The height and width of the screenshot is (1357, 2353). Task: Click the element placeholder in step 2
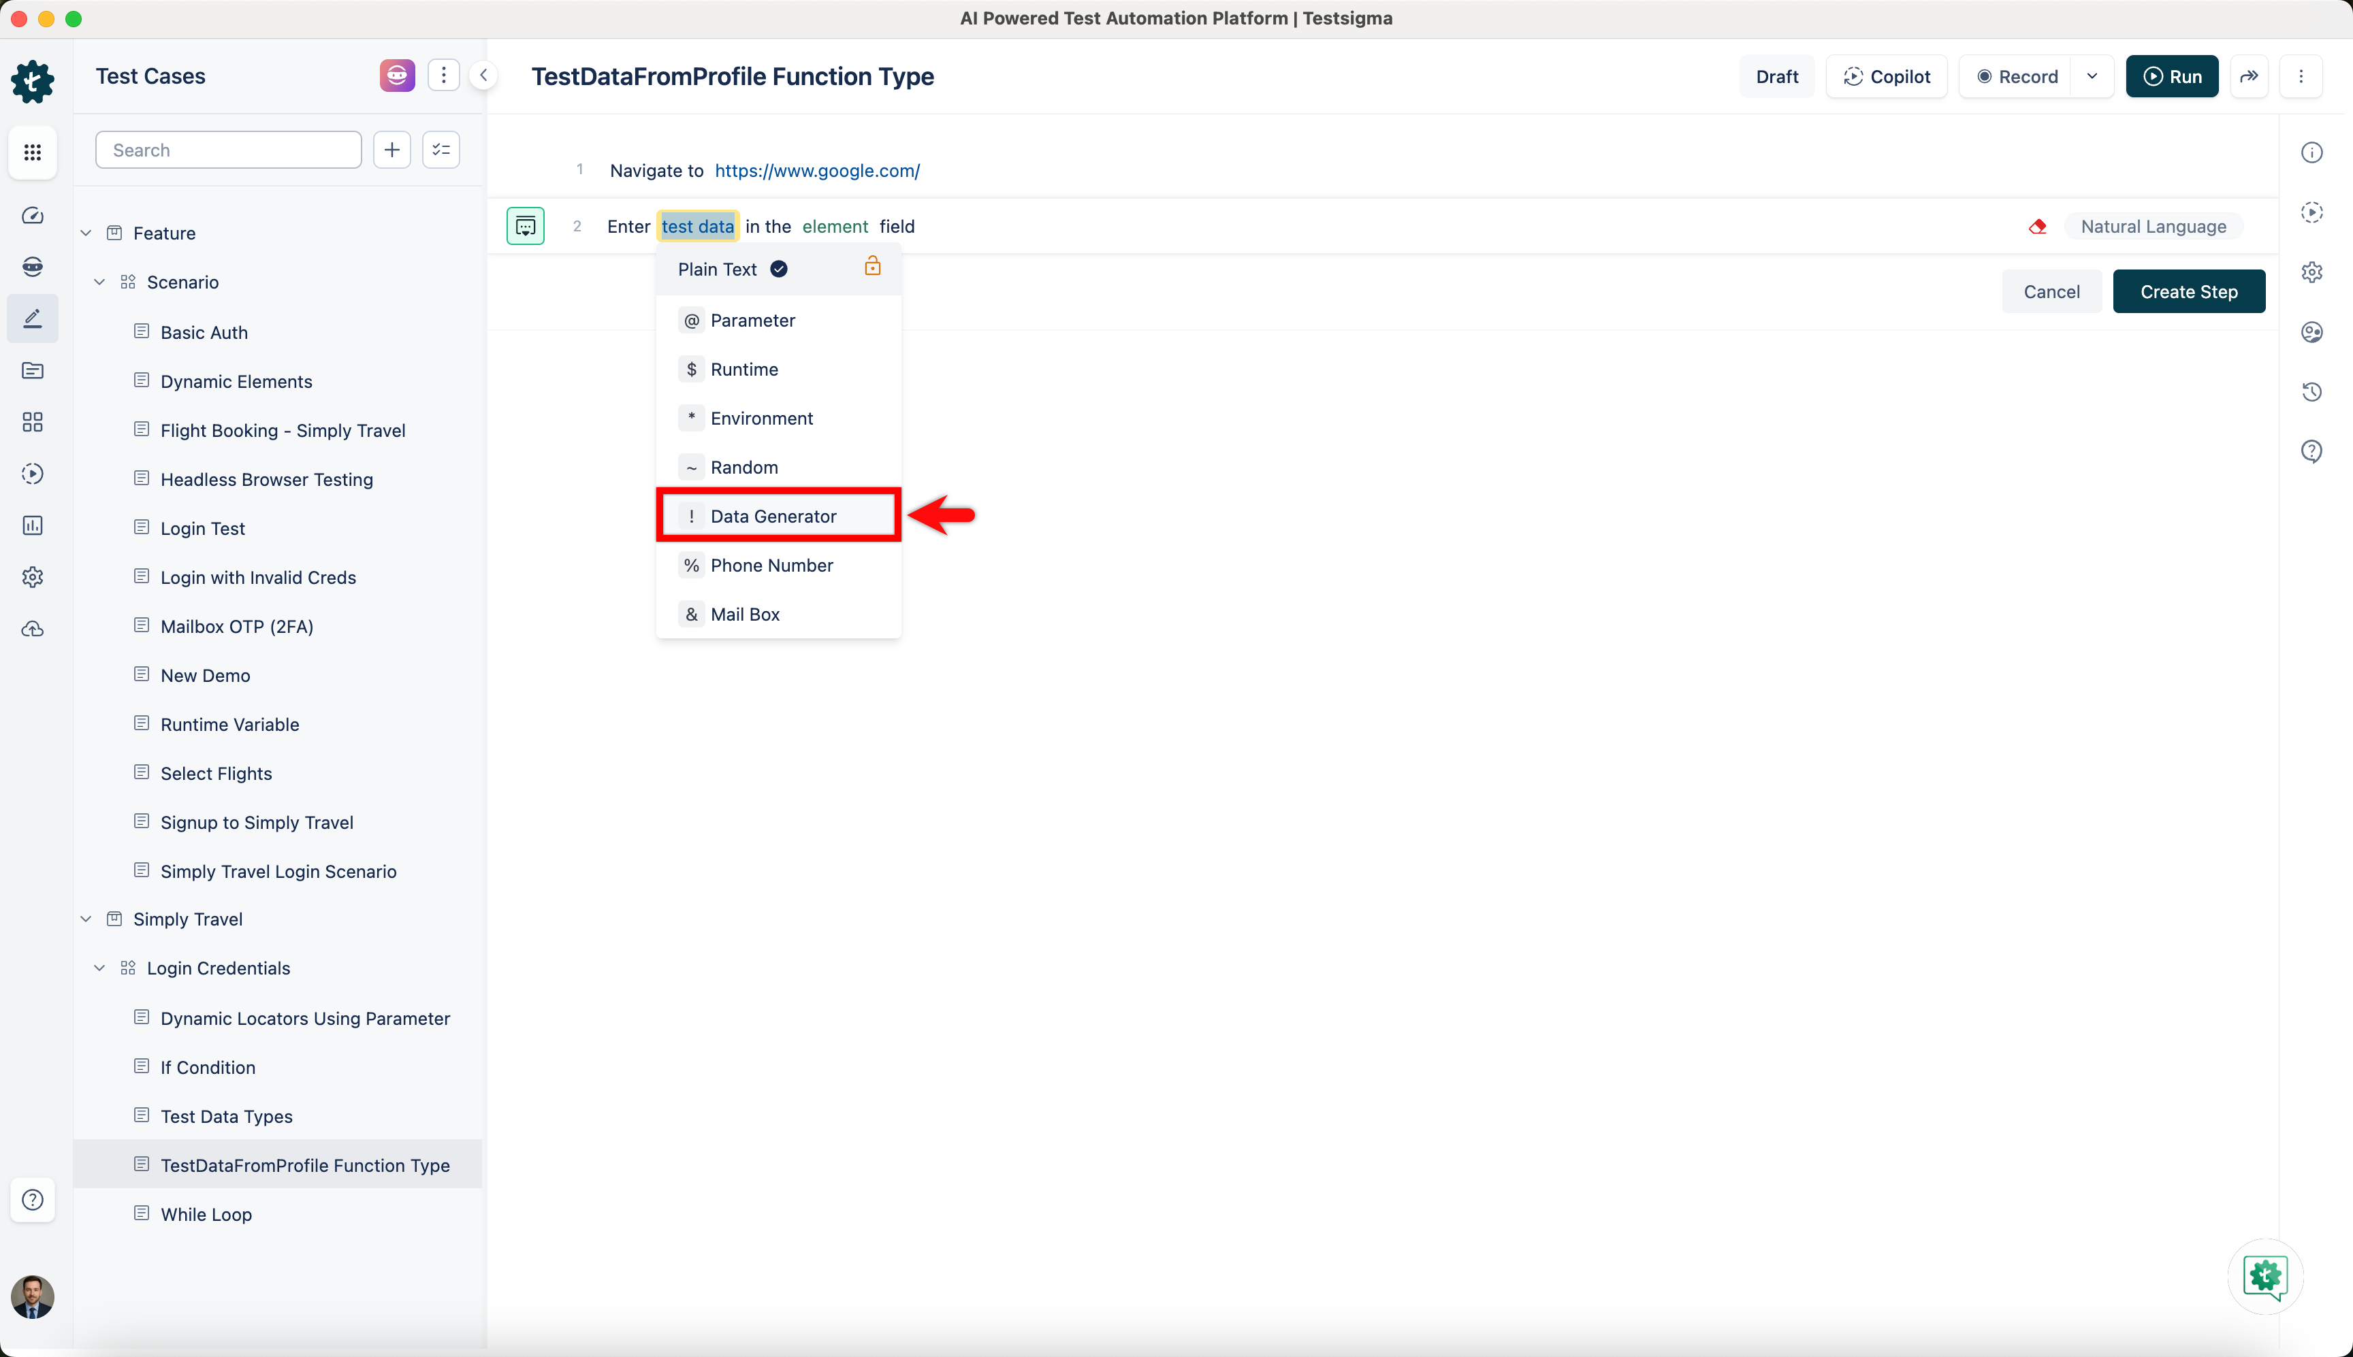coord(835,227)
